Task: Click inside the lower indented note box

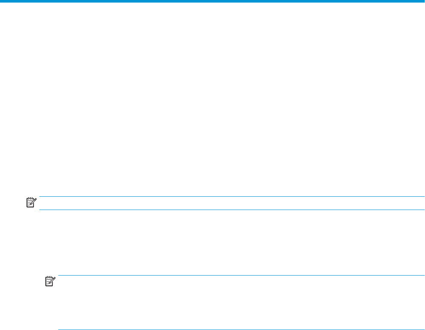Action: pos(240,303)
